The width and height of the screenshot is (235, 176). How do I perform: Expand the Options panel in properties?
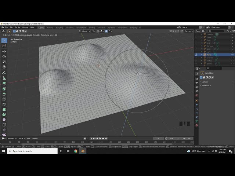coord(205,82)
